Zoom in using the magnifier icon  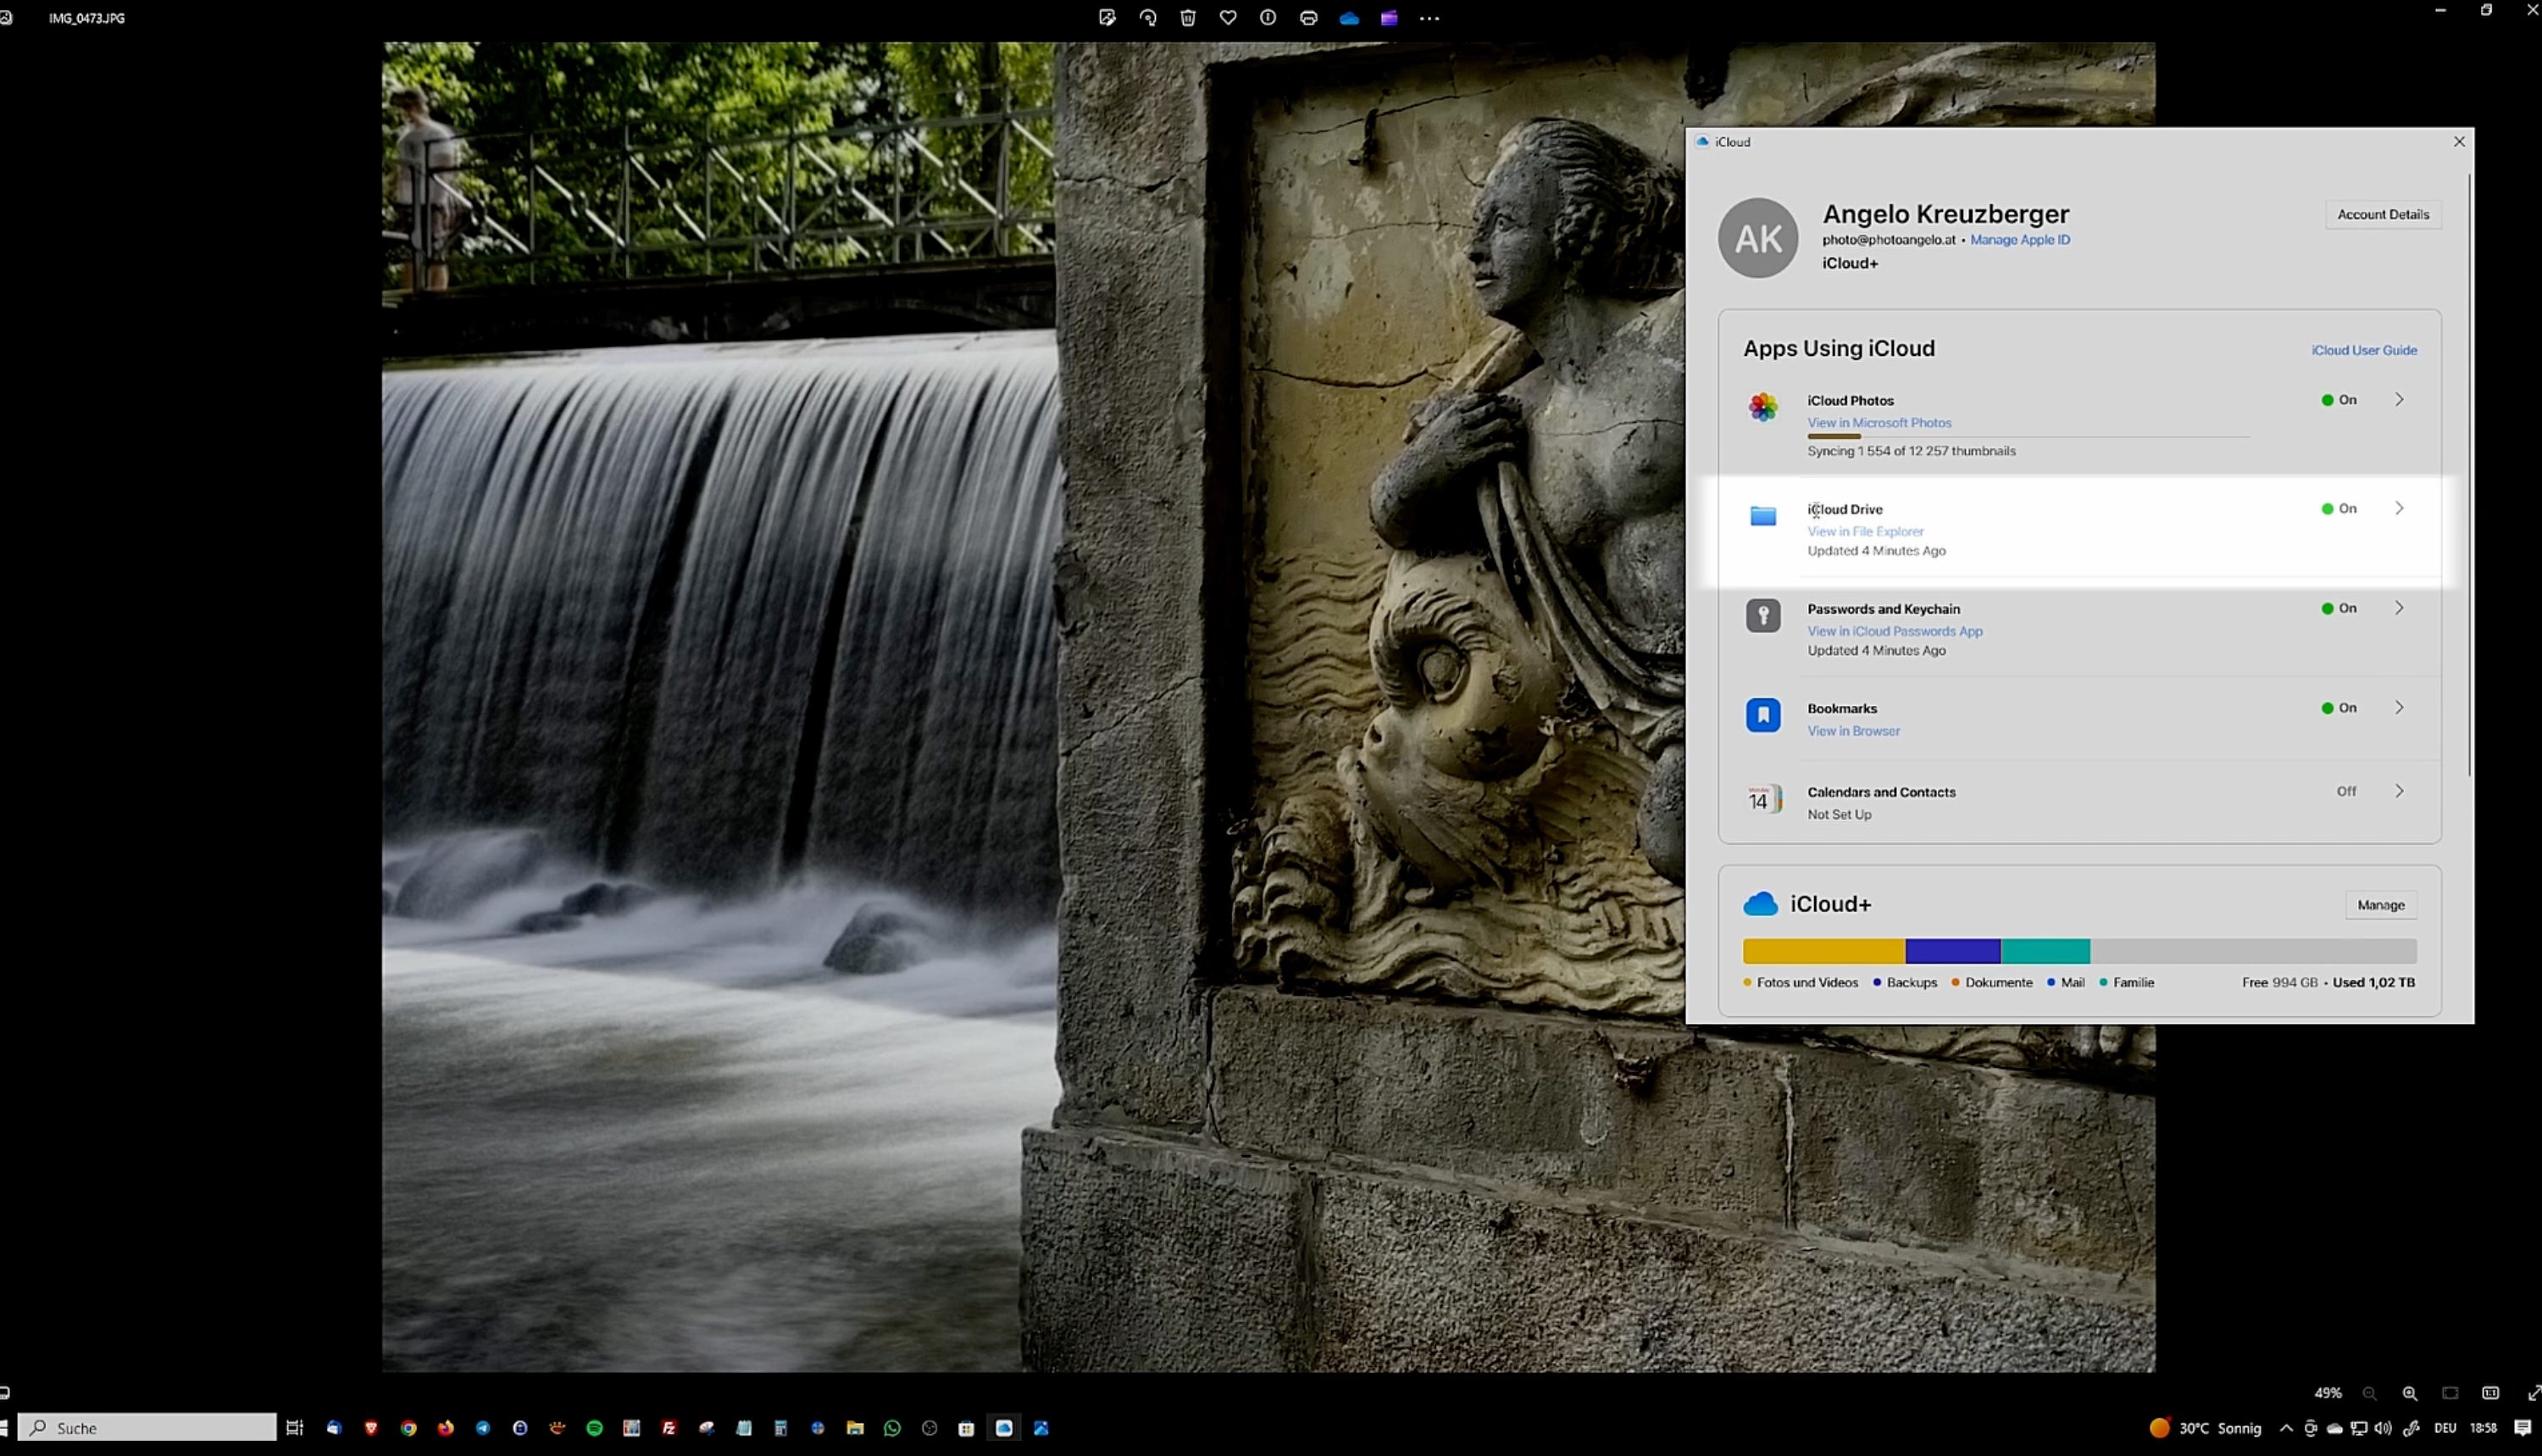click(x=2409, y=1393)
